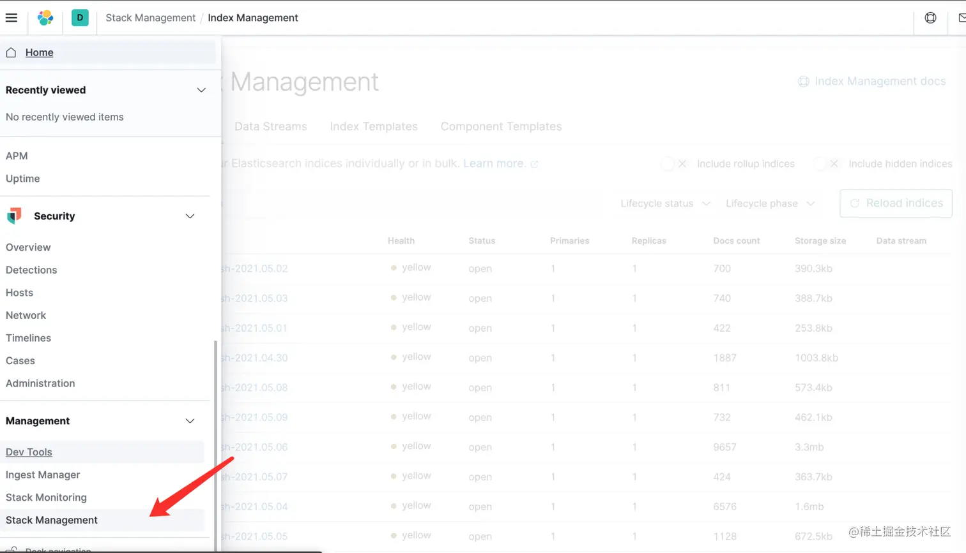Click docs count 6576

pyautogui.click(x=724, y=506)
